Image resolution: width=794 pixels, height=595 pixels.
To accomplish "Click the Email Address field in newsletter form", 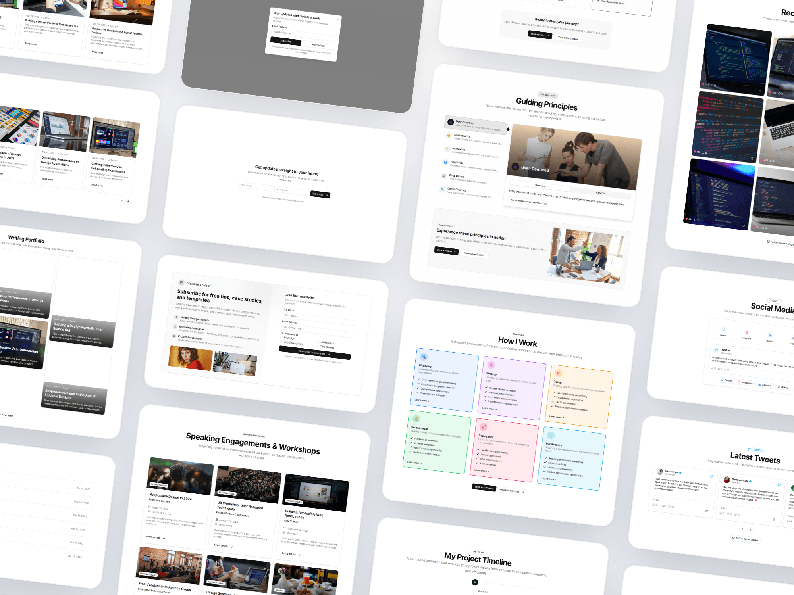I will click(x=318, y=331).
